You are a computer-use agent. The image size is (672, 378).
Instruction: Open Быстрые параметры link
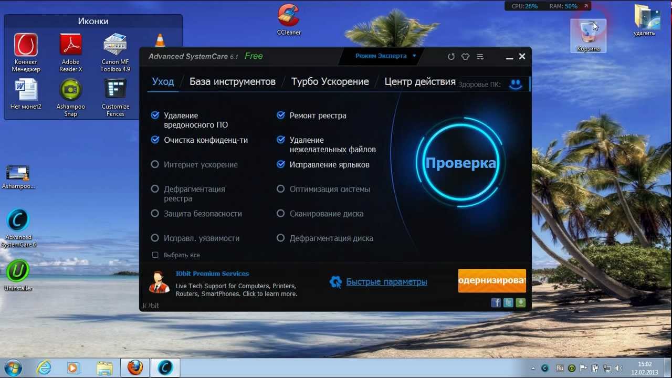pos(386,282)
